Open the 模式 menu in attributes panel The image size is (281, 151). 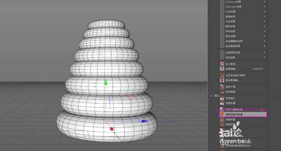click(x=217, y=96)
